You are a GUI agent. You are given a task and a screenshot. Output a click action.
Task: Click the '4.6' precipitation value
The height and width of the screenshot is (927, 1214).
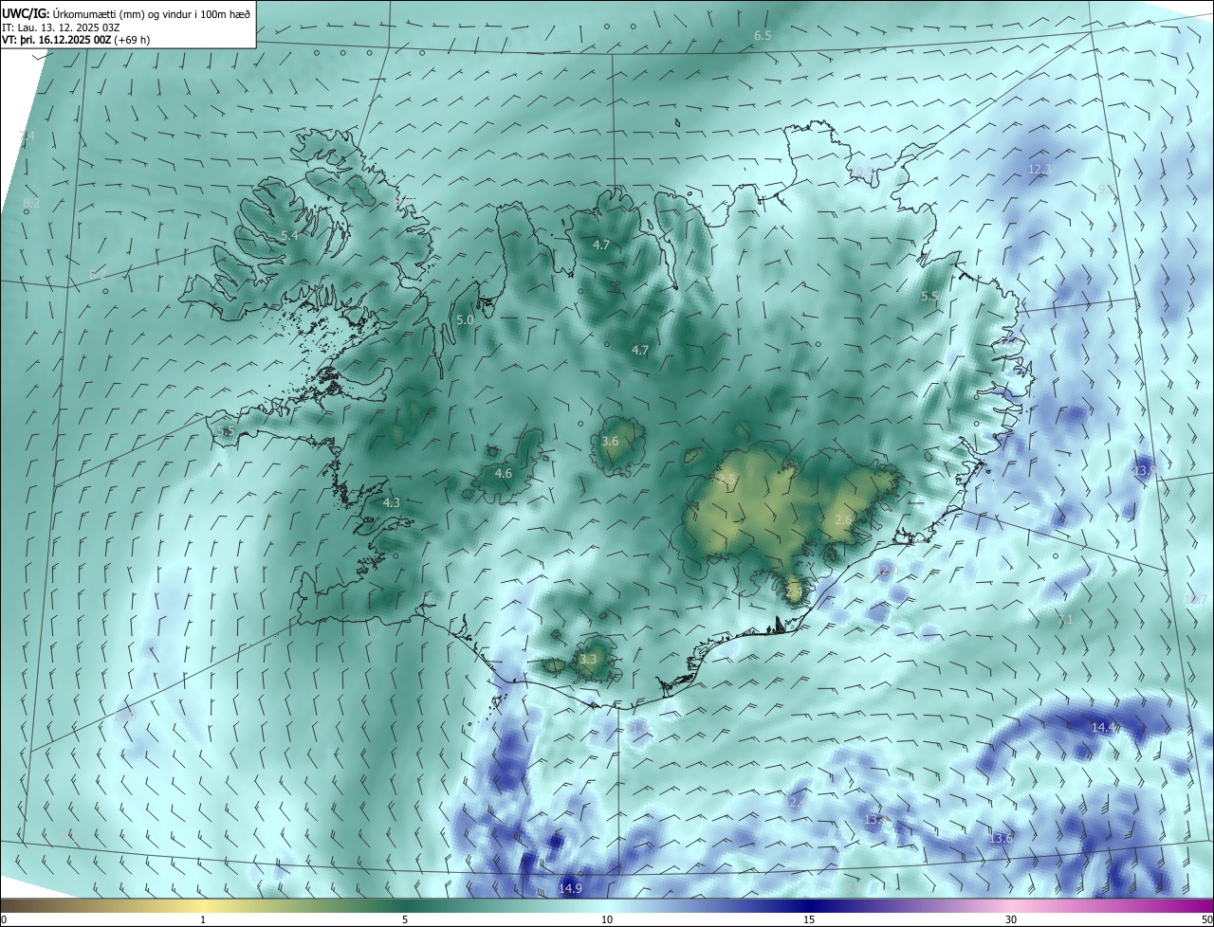tap(504, 473)
